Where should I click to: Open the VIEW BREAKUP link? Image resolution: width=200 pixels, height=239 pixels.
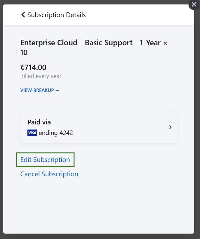40,90
